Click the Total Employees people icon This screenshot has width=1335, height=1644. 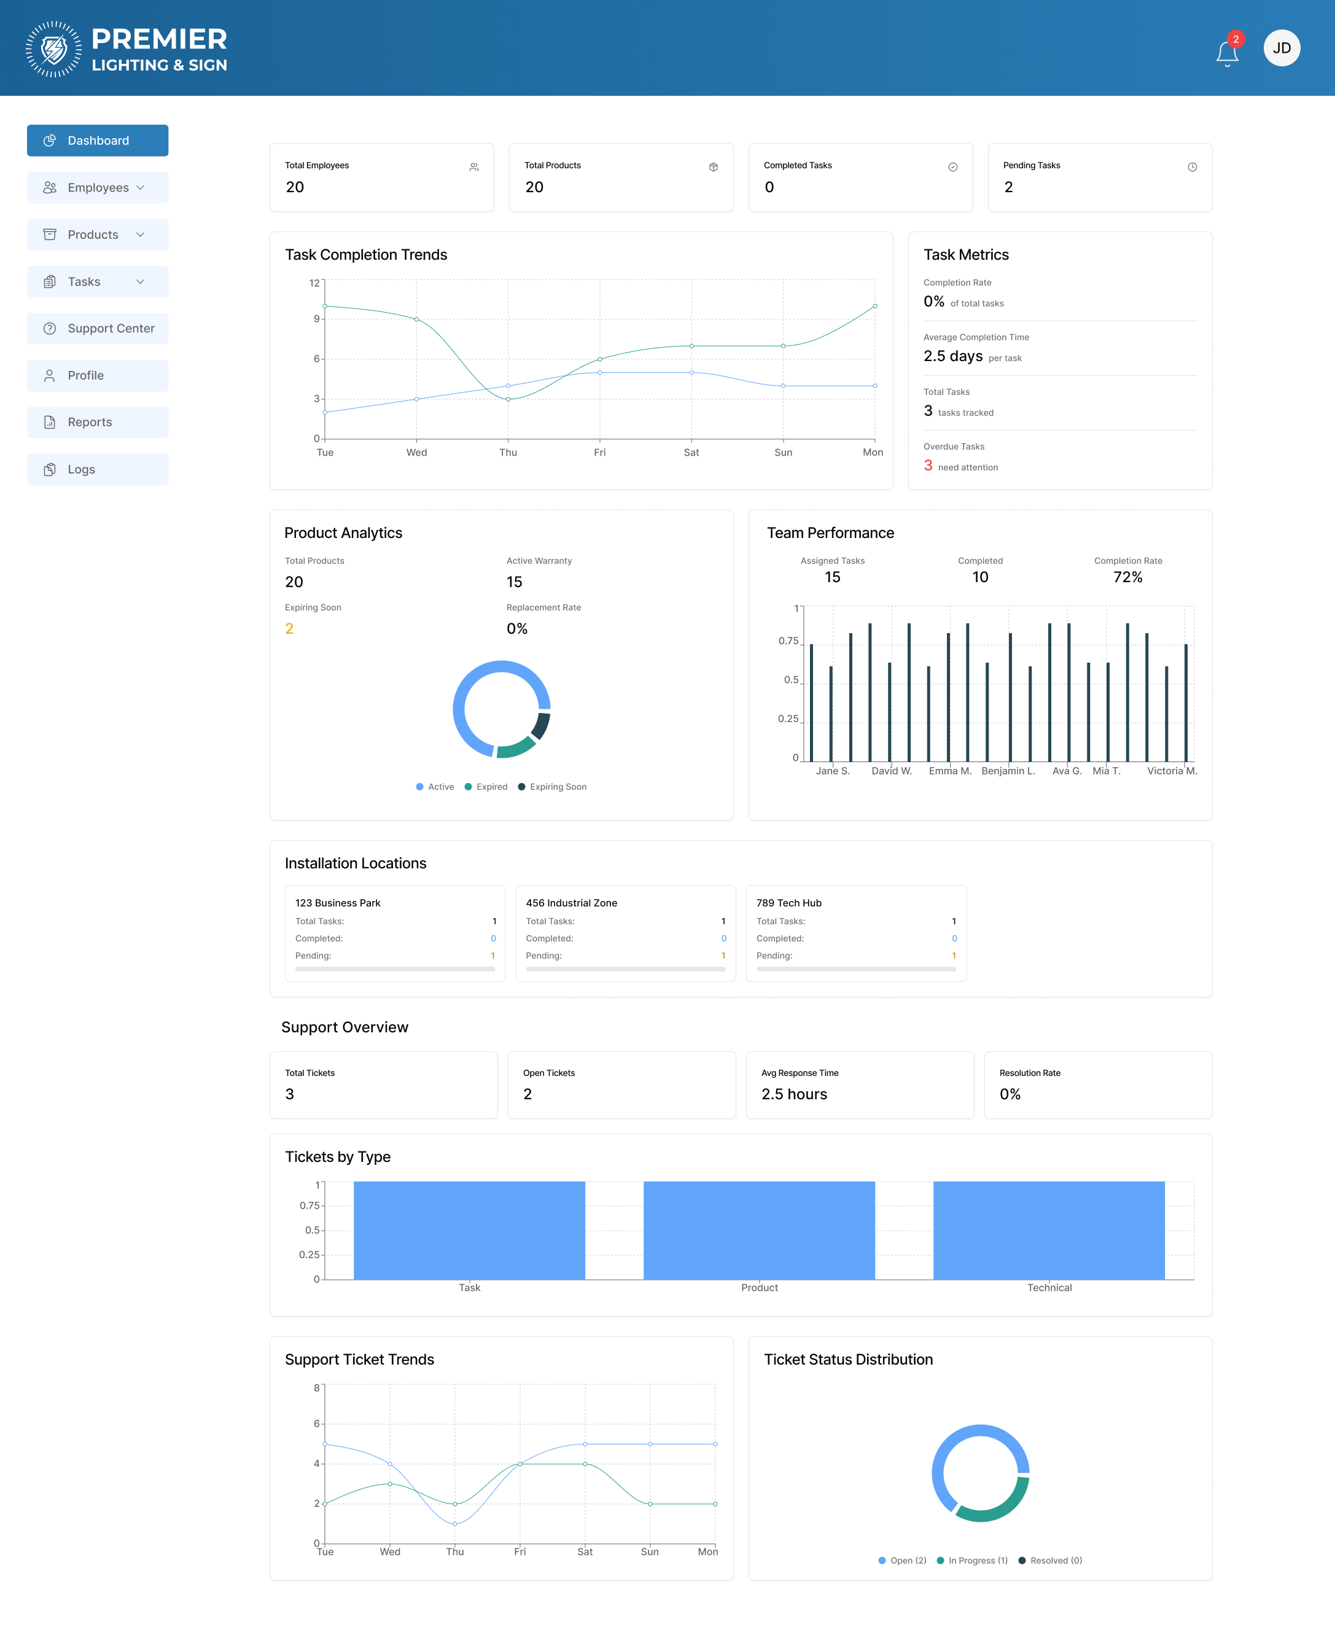click(x=473, y=167)
